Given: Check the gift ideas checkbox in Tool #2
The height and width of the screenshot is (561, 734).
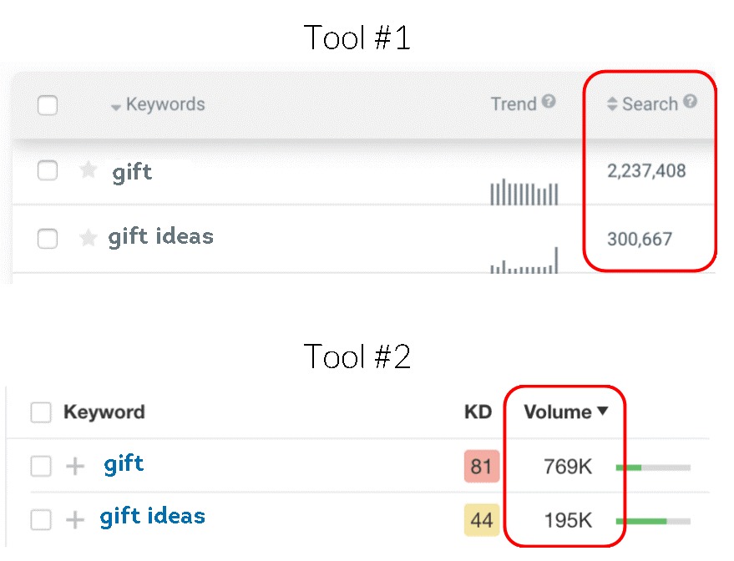Looking at the screenshot, I should (x=41, y=519).
